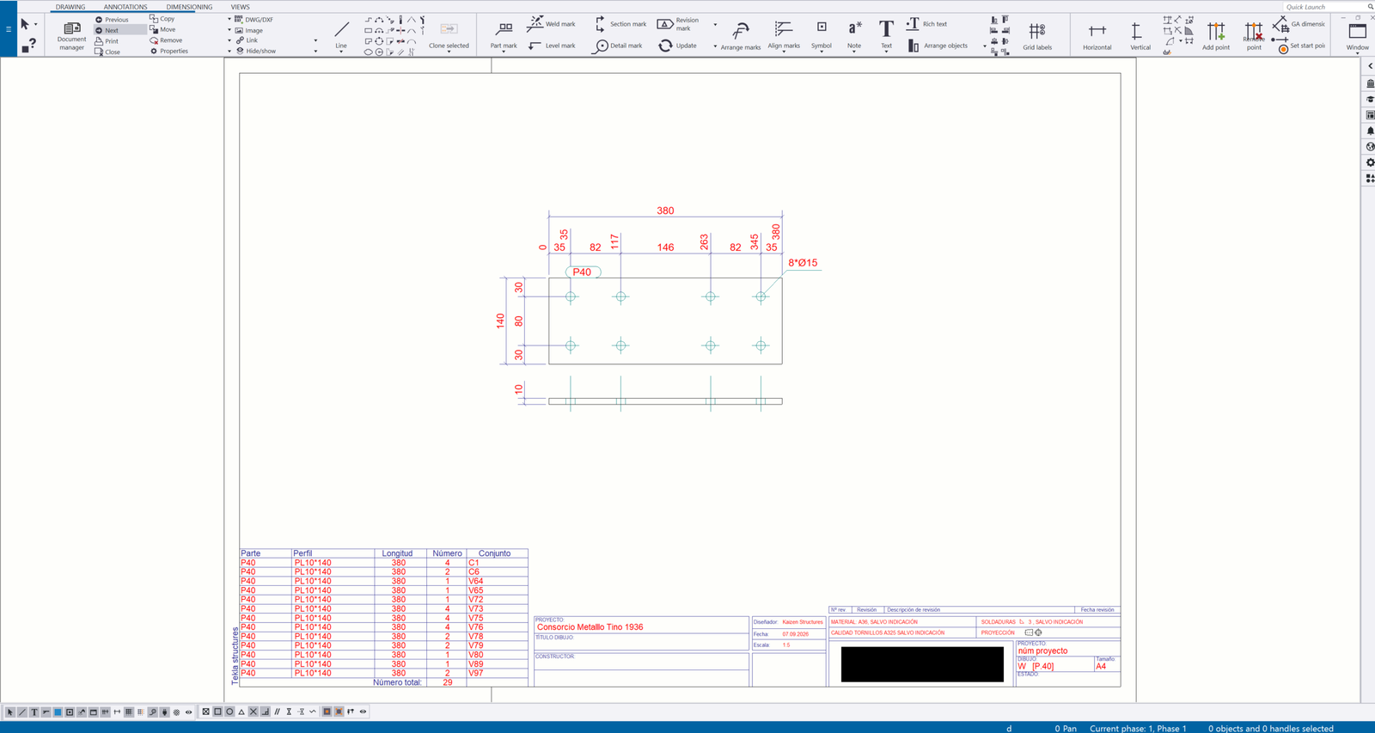Viewport: 1375px width, 733px height.
Task: Create a Vertical dimension
Action: [x=1140, y=35]
